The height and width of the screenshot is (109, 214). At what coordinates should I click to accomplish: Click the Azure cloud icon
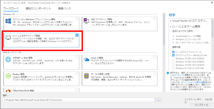point(86,59)
